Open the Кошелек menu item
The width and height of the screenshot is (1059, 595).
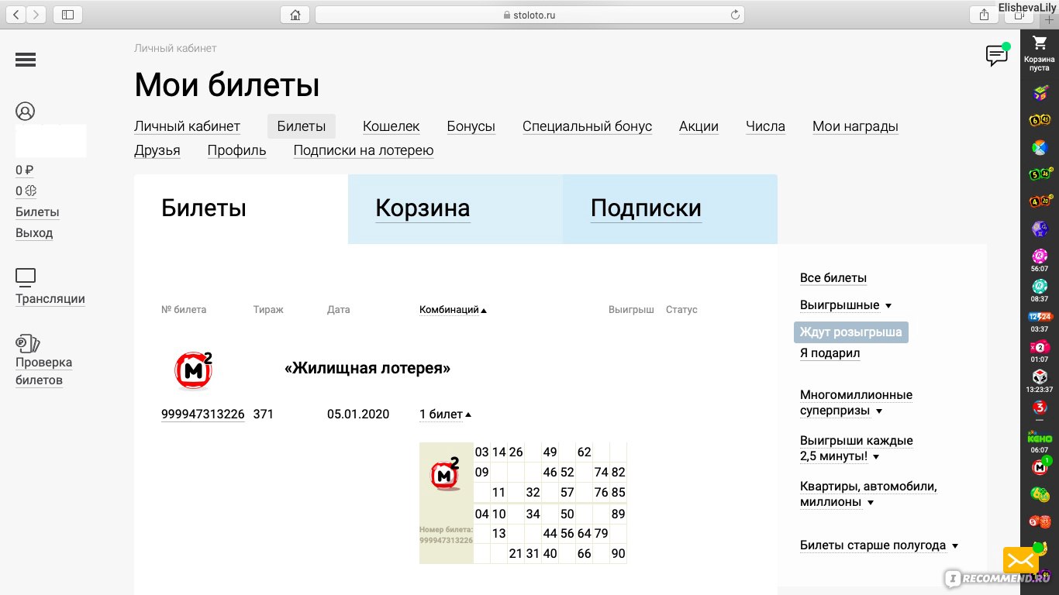pos(392,126)
